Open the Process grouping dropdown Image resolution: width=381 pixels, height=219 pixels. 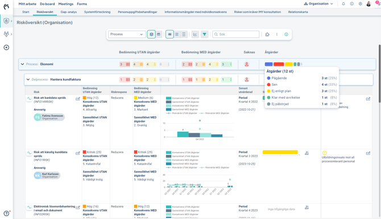click(127, 35)
